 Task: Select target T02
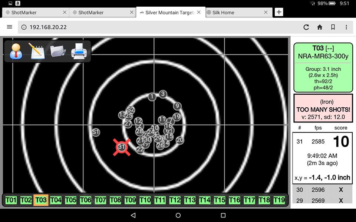point(26,200)
